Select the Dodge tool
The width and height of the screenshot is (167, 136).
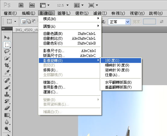7,129
